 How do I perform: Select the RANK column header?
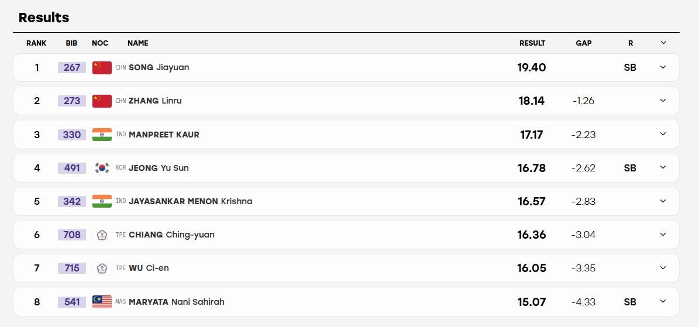click(x=36, y=43)
